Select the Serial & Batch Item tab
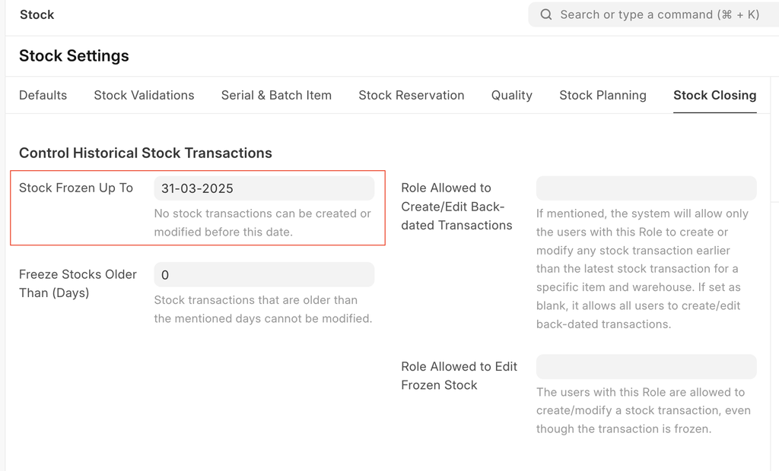The height and width of the screenshot is (471, 779). pyautogui.click(x=276, y=95)
